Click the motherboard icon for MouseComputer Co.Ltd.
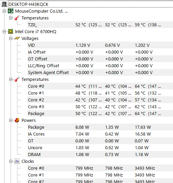This screenshot has width=173, height=183. [11, 11]
